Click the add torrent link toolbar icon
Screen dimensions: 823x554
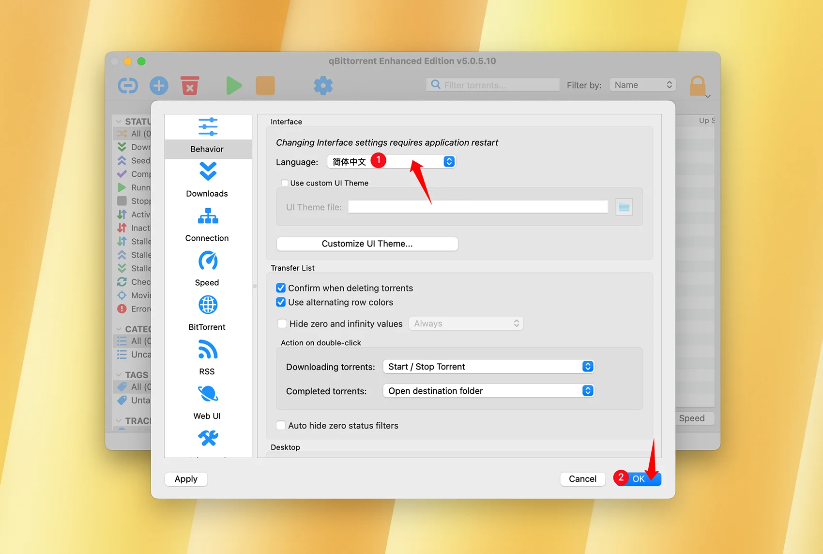click(x=128, y=86)
